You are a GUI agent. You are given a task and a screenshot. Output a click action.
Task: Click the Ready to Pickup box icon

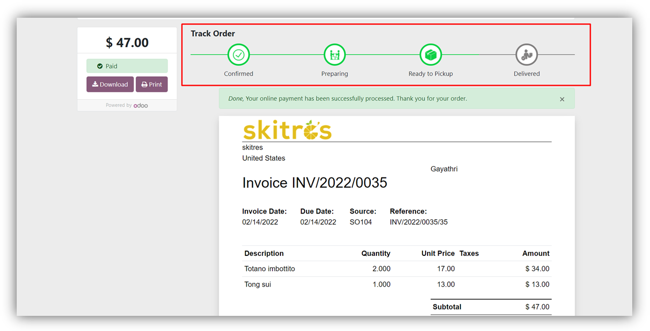(x=431, y=54)
